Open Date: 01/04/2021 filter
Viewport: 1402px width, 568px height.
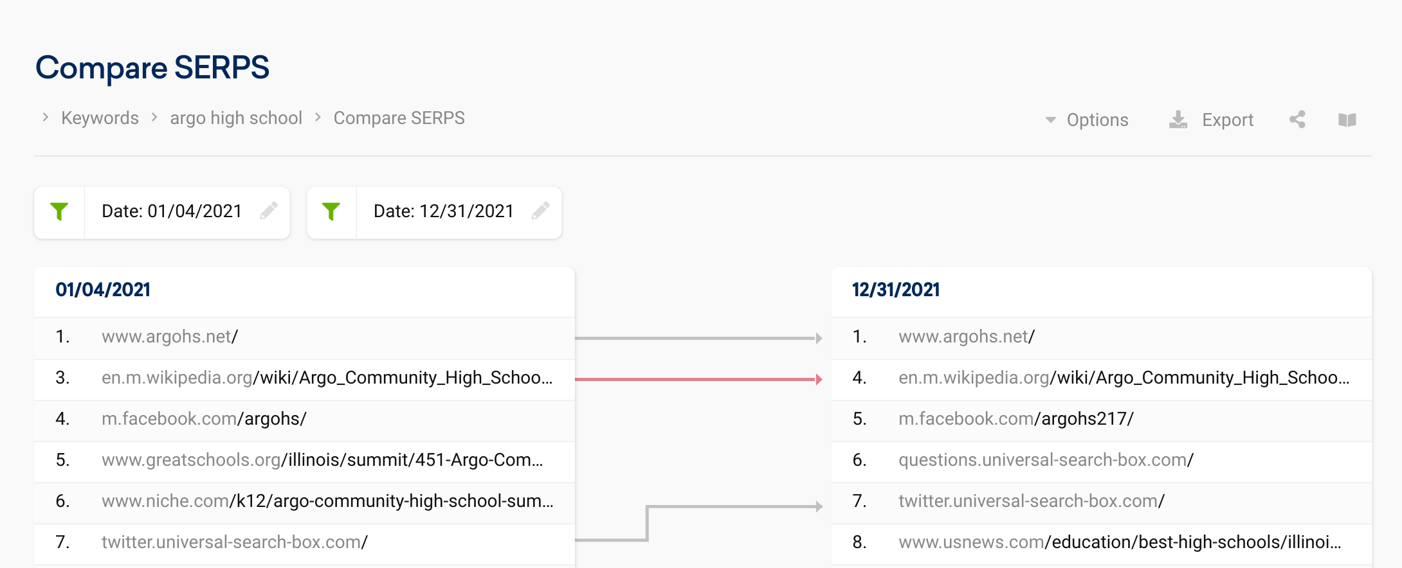pyautogui.click(x=172, y=211)
